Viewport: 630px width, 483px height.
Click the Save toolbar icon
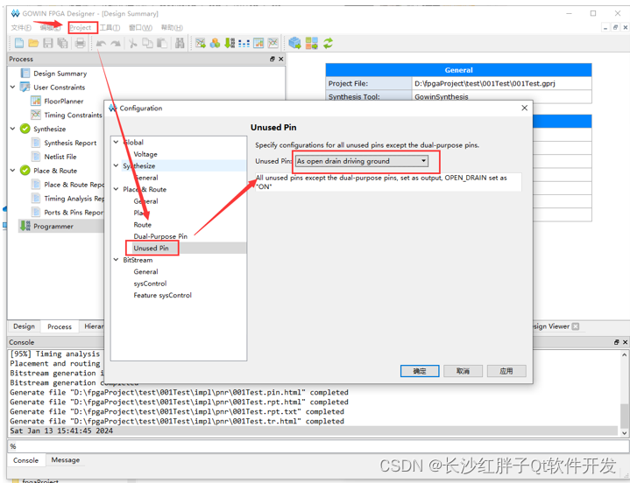point(48,43)
